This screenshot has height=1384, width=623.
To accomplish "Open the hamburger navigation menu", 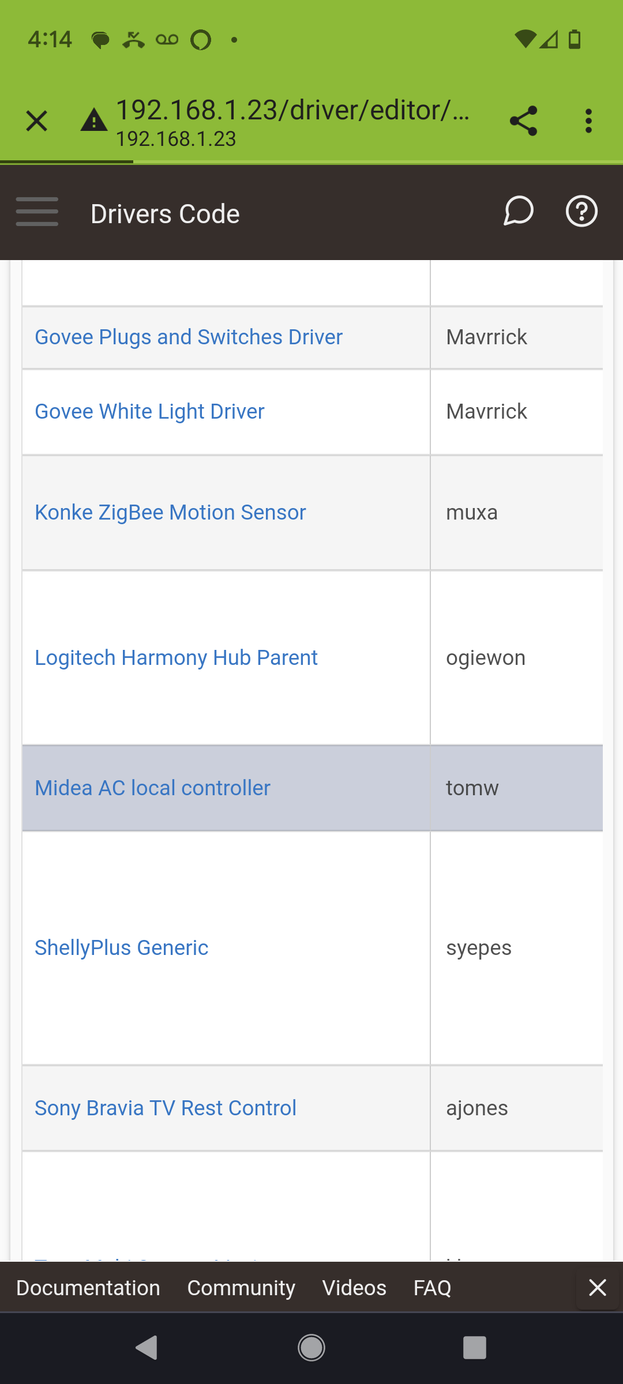I will (x=37, y=212).
